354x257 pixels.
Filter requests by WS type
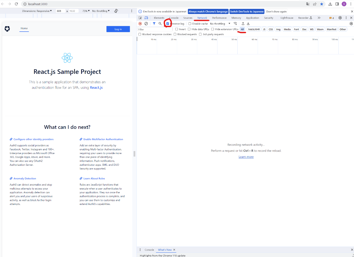click(x=312, y=29)
